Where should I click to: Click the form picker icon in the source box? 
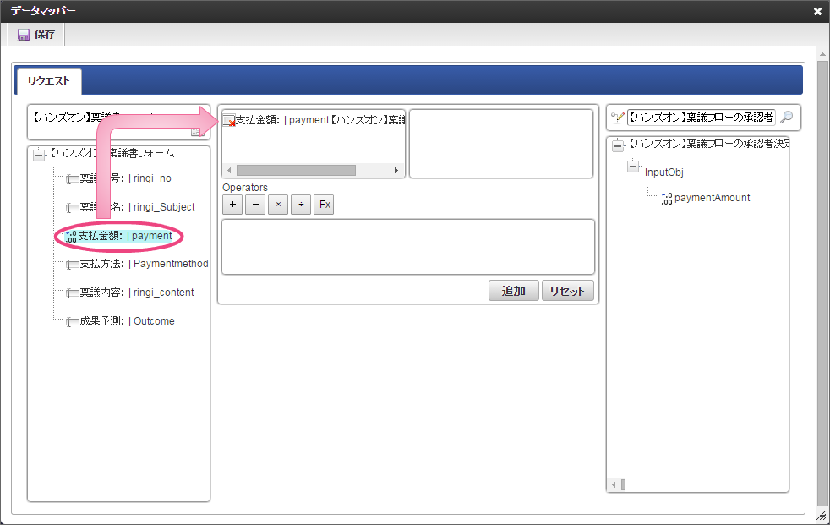[x=198, y=132]
